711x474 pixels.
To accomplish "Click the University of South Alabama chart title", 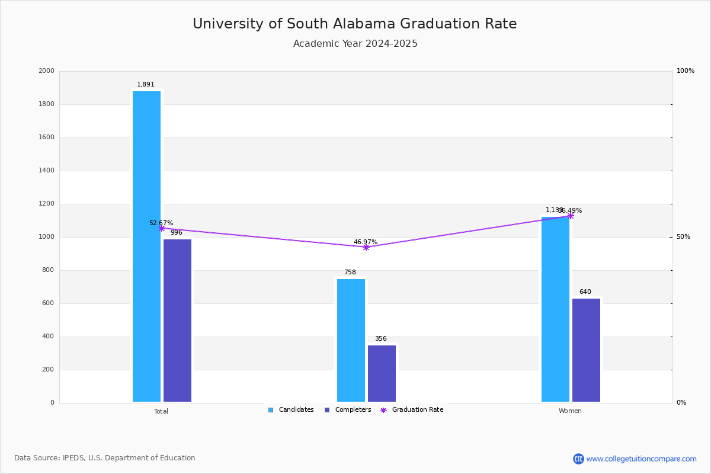I will click(354, 24).
